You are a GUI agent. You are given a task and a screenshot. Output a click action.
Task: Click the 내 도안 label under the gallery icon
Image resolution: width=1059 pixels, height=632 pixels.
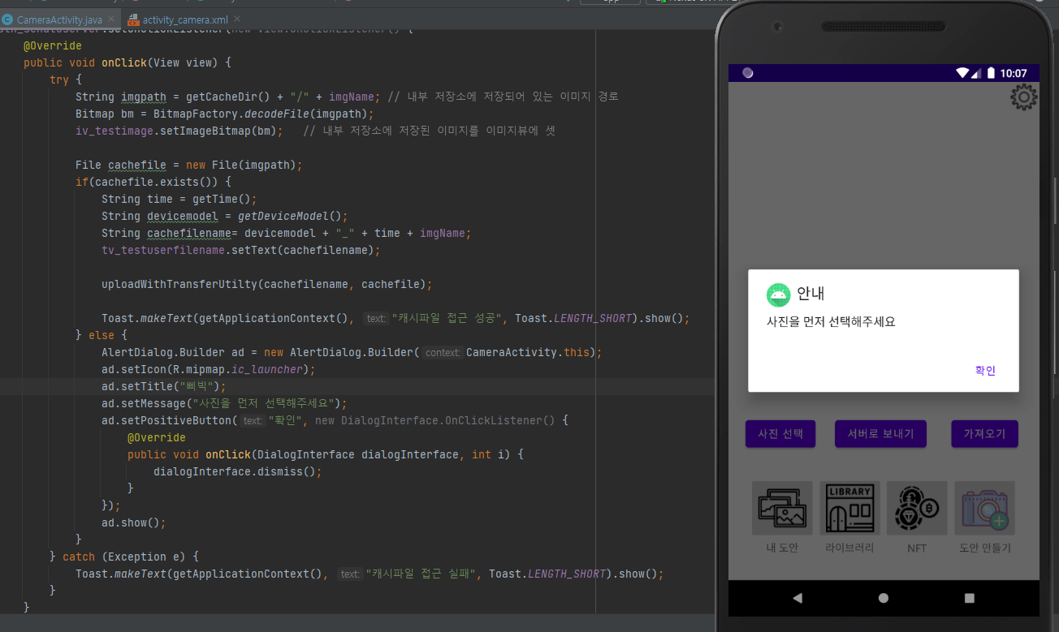click(x=782, y=548)
